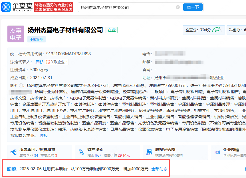Open legal representative 唐杉 link

click(39, 62)
